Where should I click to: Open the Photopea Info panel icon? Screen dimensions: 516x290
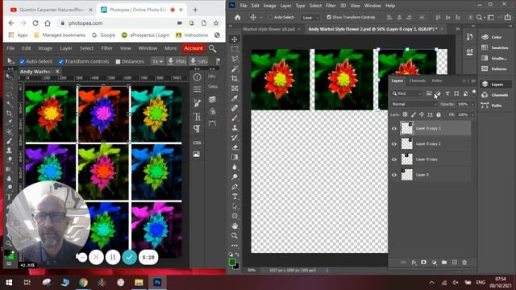tap(197, 77)
